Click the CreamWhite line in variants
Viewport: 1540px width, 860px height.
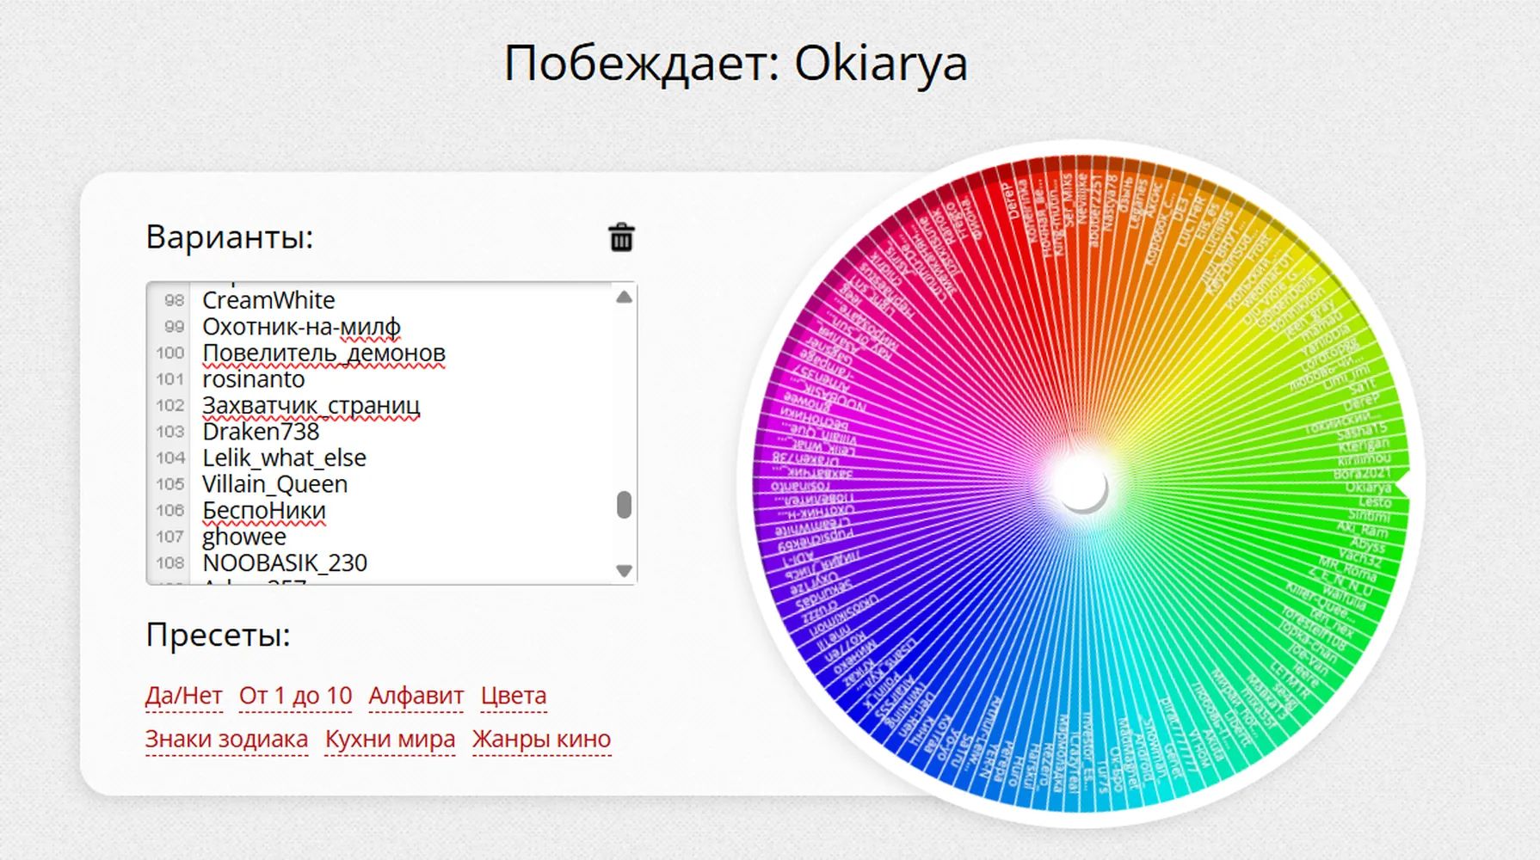pyautogui.click(x=268, y=300)
